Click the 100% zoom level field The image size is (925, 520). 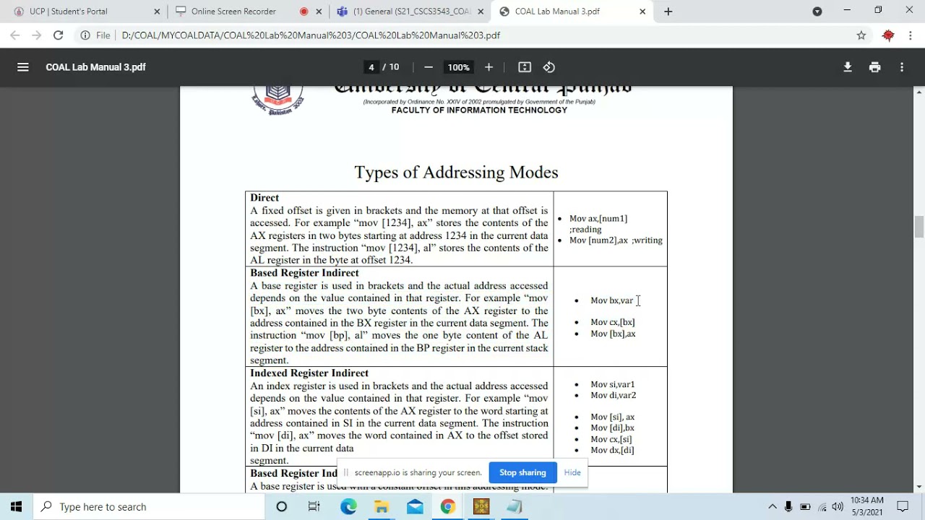point(458,67)
